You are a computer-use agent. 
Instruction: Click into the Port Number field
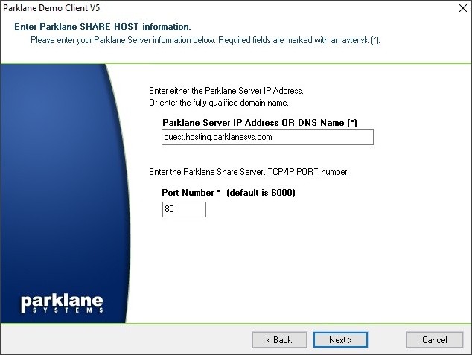(183, 210)
